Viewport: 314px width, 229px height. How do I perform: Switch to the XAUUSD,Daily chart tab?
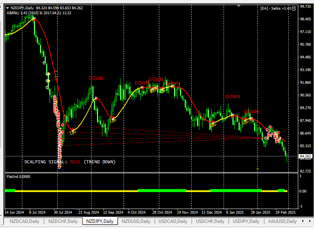pos(282,221)
